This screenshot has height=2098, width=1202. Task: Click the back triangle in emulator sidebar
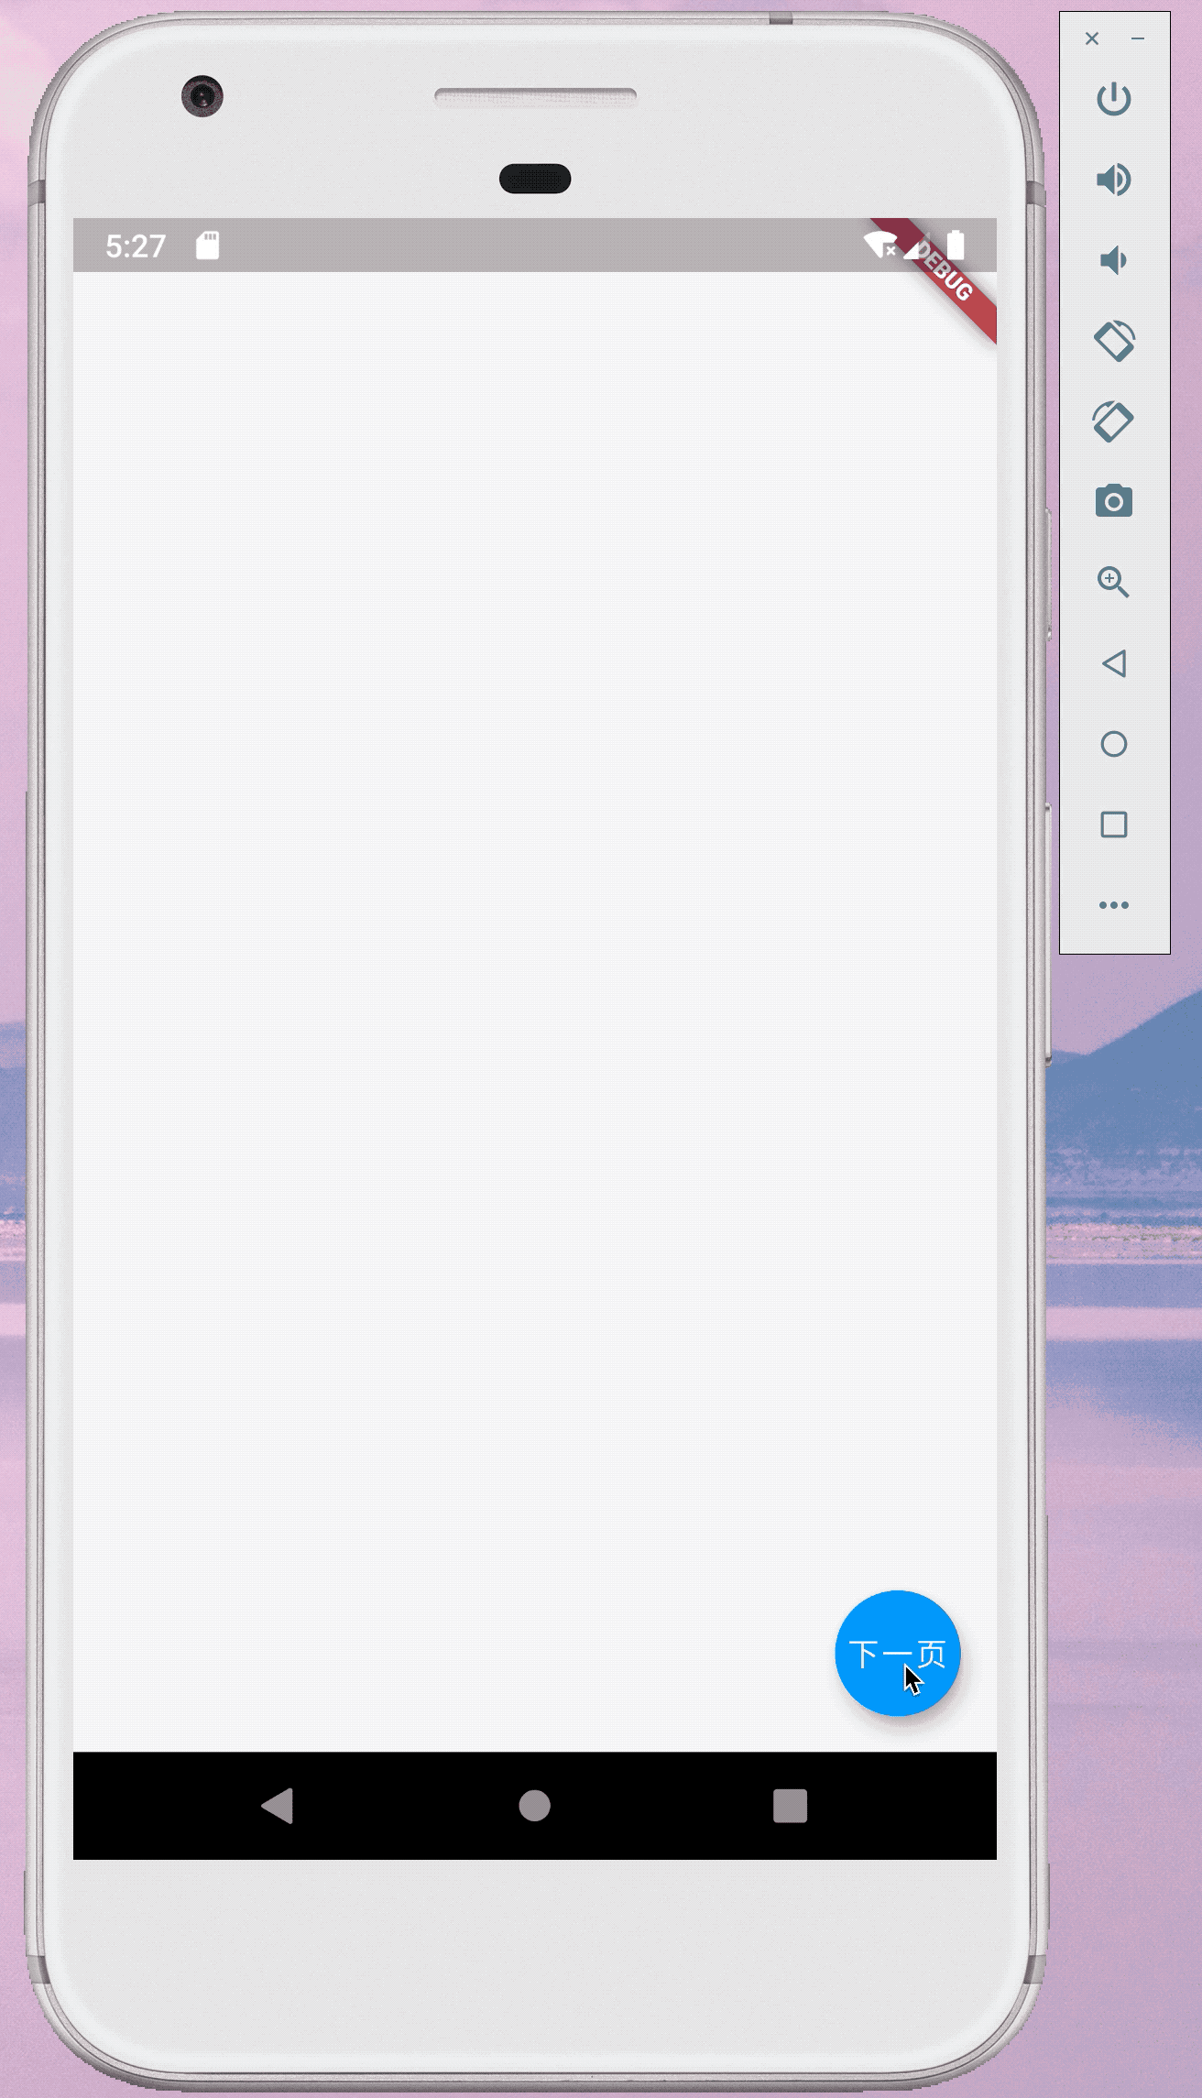(x=1114, y=663)
